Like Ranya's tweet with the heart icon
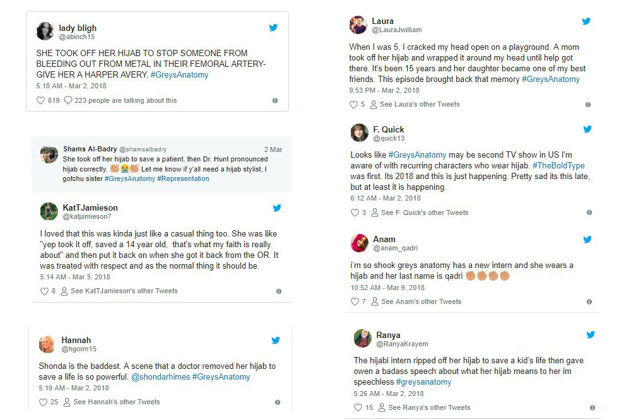Viewport: 631px width, 420px height. (x=358, y=407)
